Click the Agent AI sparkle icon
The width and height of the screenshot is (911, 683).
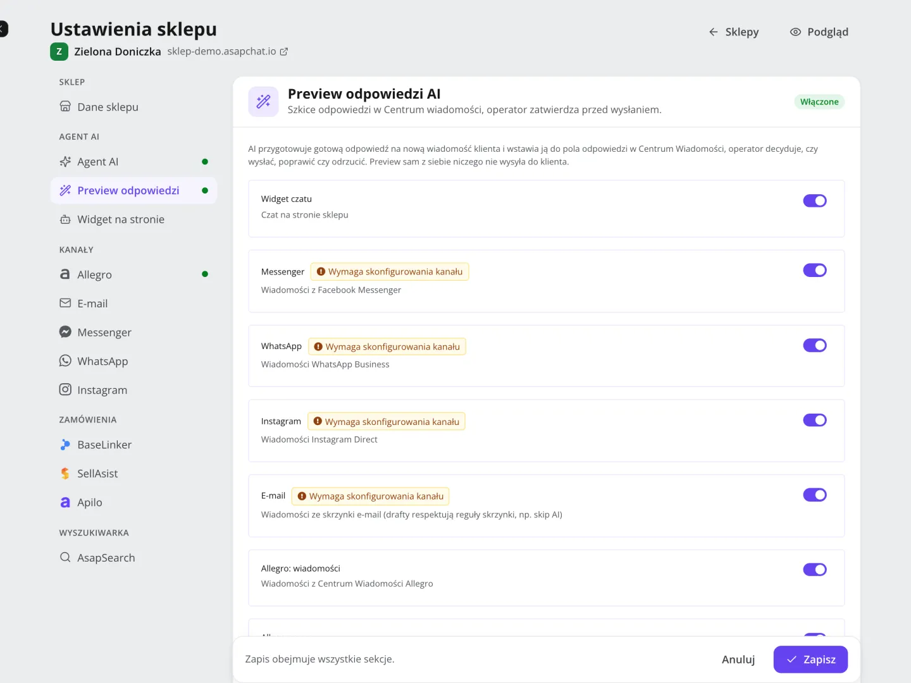[65, 161]
